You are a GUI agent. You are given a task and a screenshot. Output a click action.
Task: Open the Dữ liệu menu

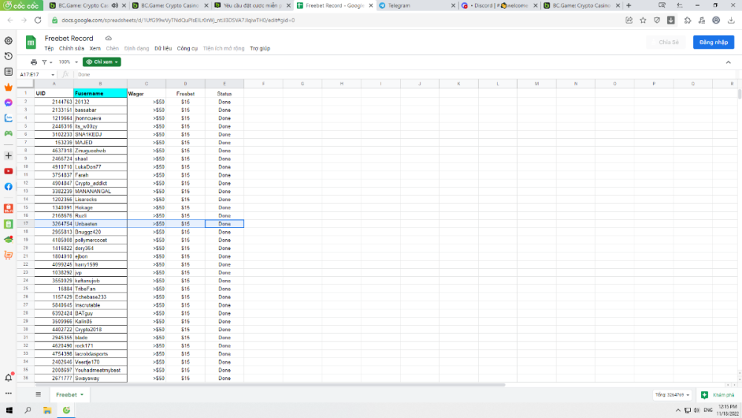coord(162,48)
